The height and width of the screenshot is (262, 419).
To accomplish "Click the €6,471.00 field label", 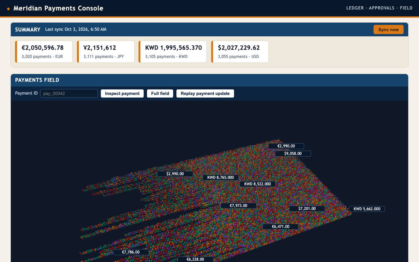I will (280, 227).
